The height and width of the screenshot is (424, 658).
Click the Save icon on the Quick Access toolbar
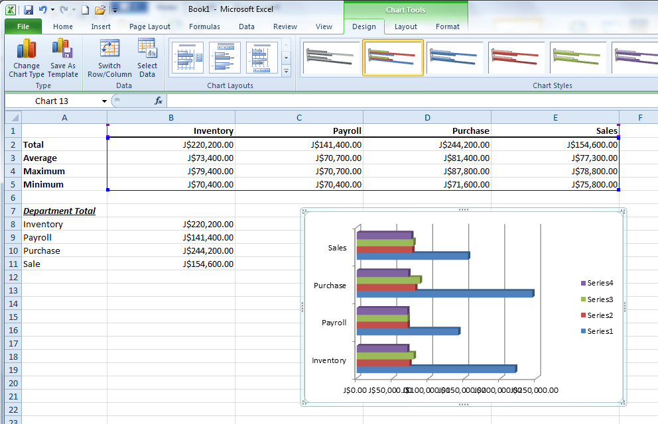tap(27, 8)
